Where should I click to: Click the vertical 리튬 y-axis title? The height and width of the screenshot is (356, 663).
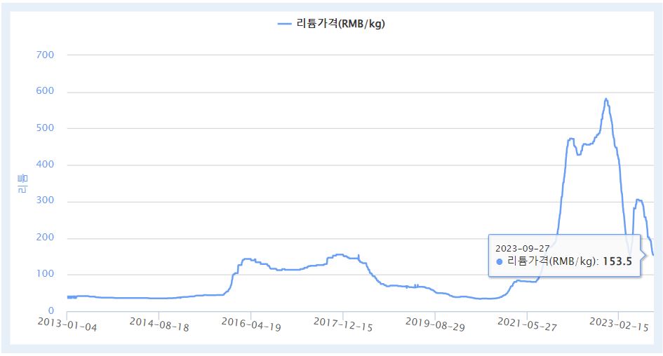(x=21, y=183)
